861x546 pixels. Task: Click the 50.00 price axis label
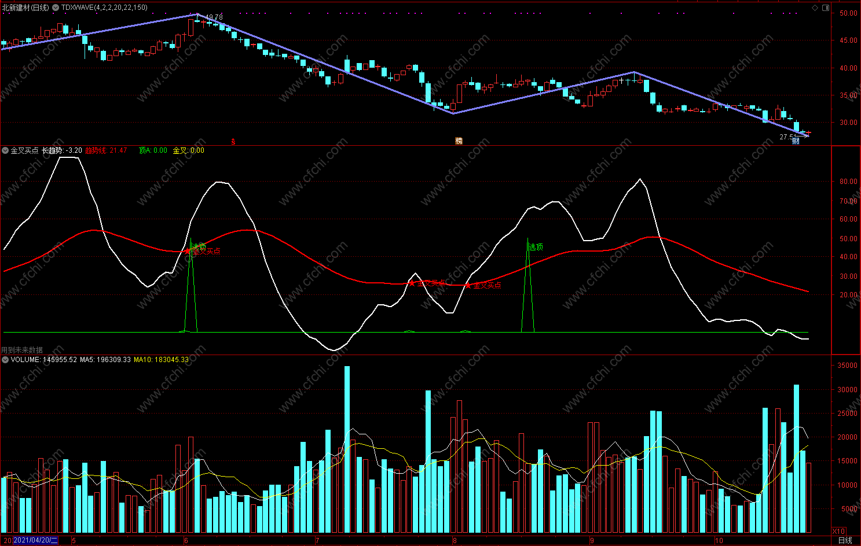pyautogui.click(x=848, y=13)
